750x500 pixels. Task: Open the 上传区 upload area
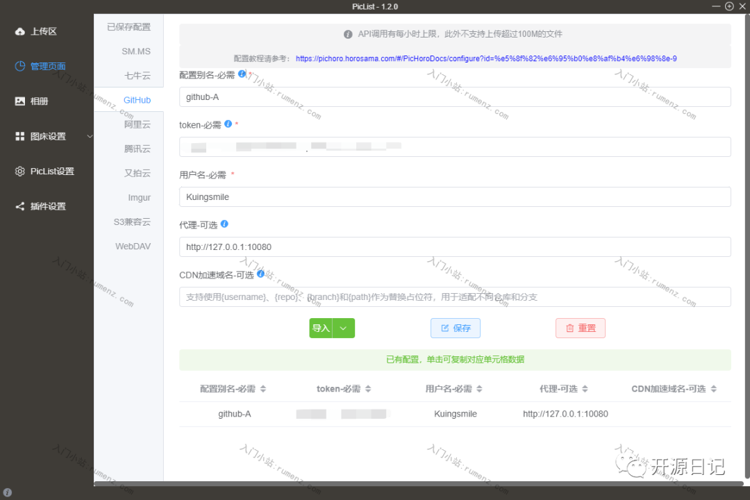tap(43, 31)
